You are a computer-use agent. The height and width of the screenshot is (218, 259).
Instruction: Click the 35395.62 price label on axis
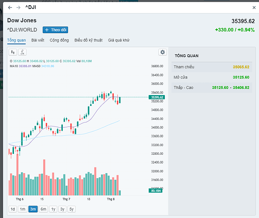157,97
